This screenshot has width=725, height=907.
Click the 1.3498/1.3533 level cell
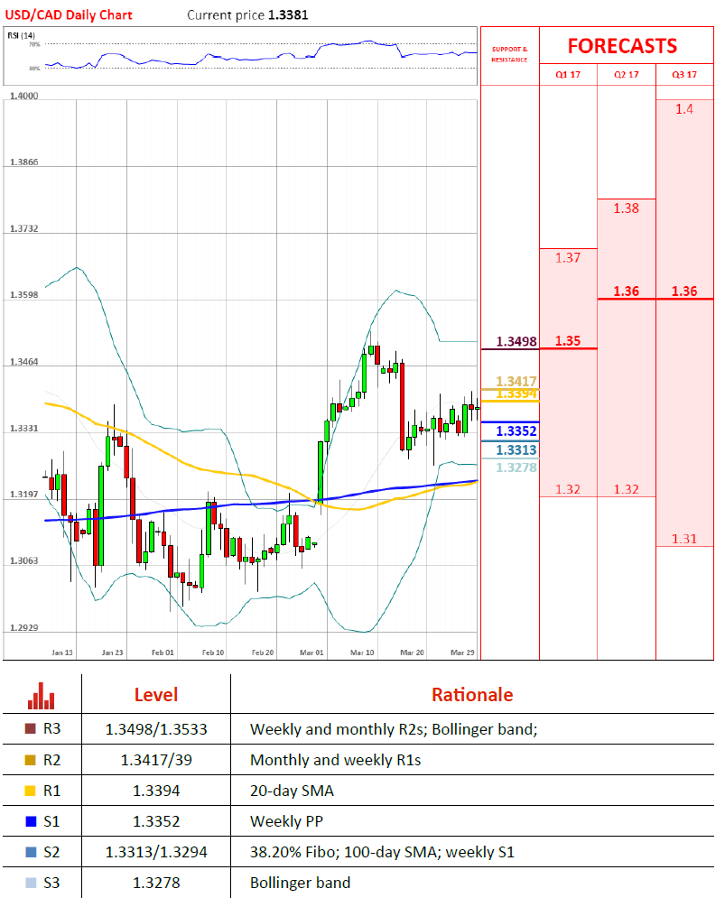click(156, 729)
